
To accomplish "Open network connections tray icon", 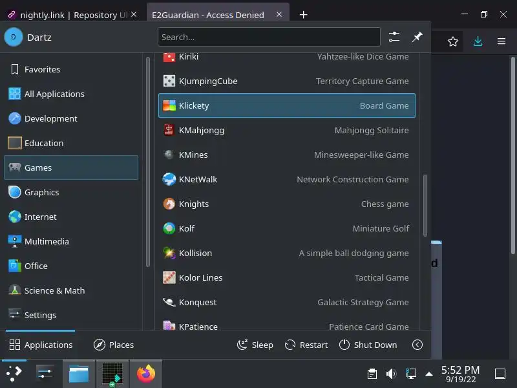I will tap(410, 374).
